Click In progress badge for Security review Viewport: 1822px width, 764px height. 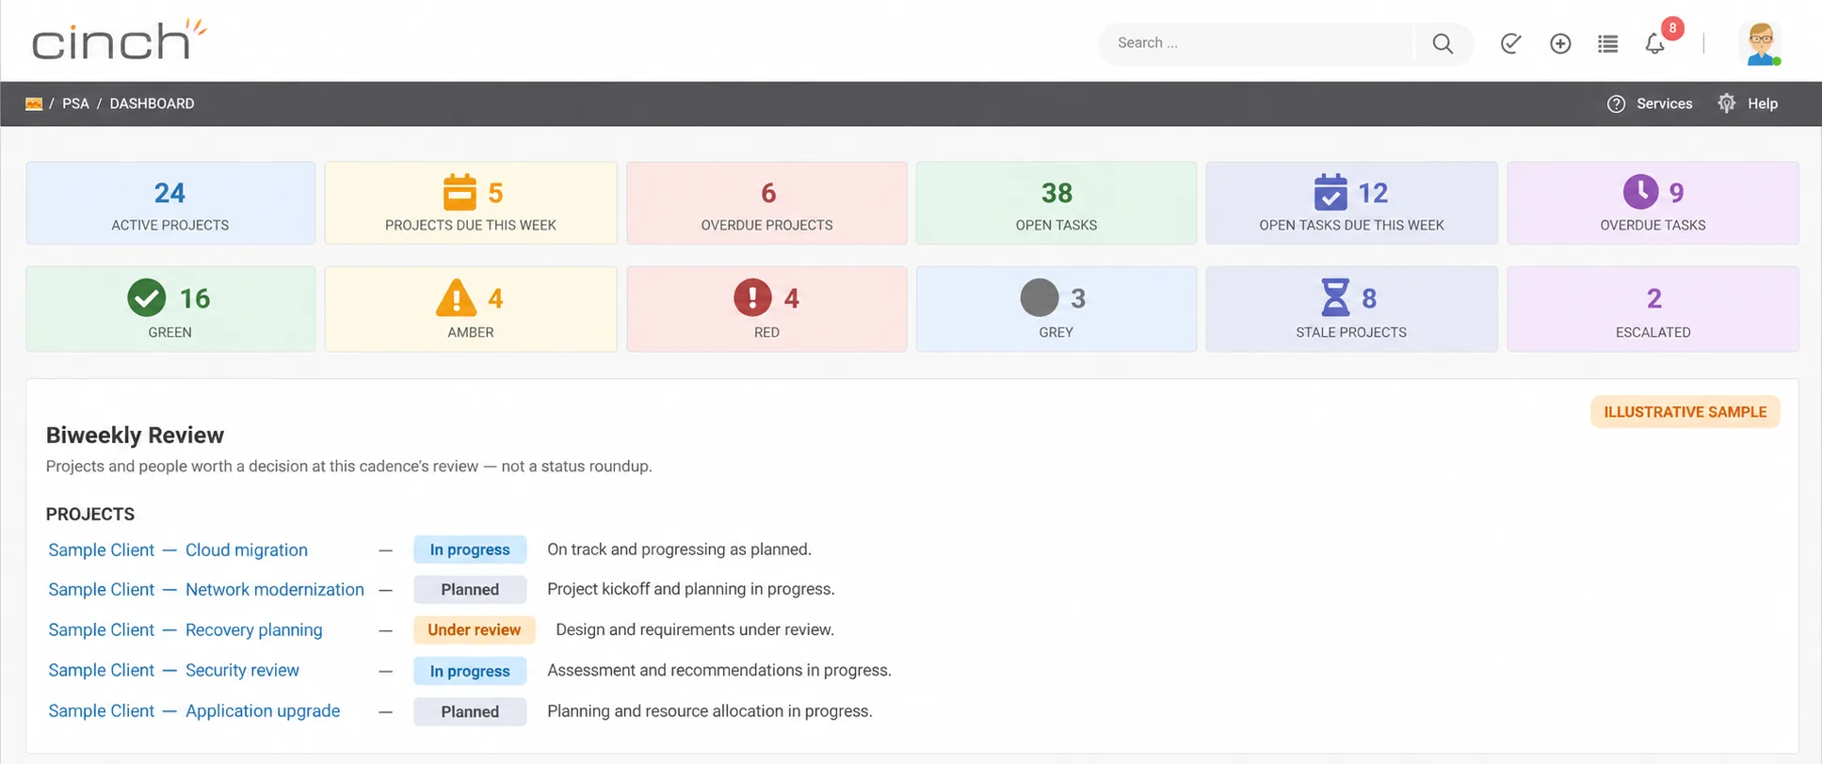470,671
